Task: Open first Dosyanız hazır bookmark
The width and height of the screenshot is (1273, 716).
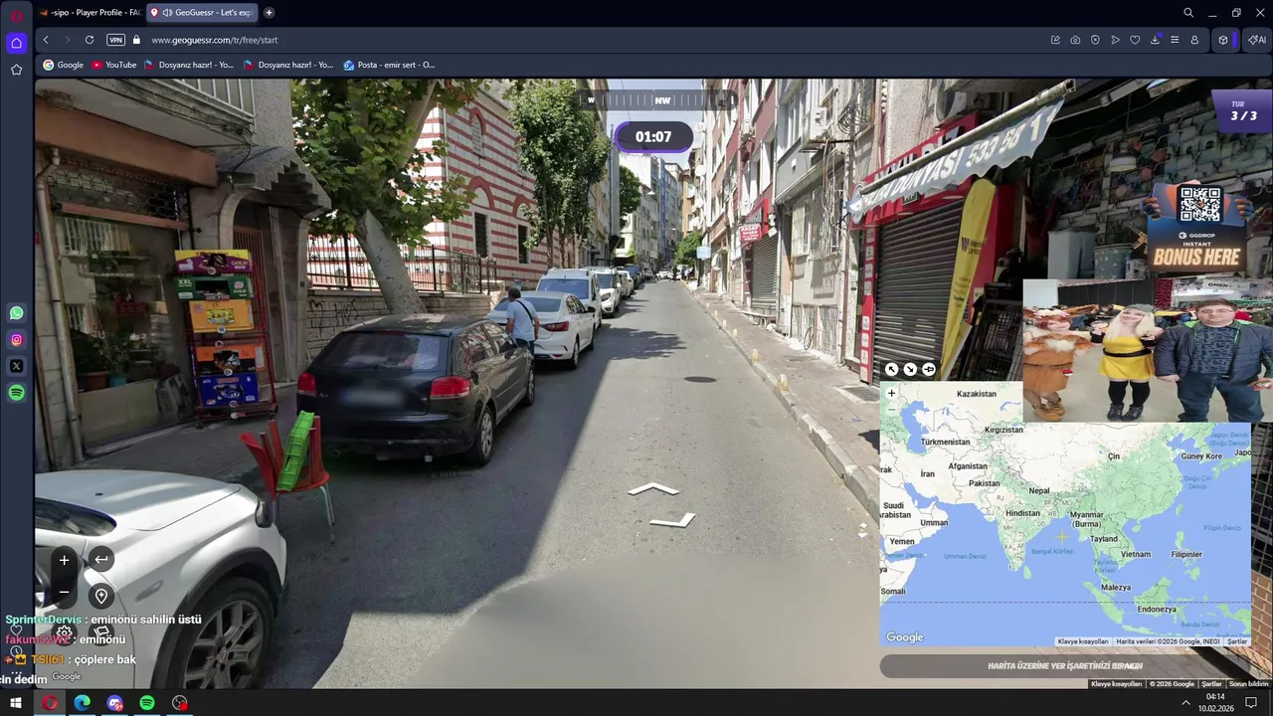Action: click(x=189, y=65)
